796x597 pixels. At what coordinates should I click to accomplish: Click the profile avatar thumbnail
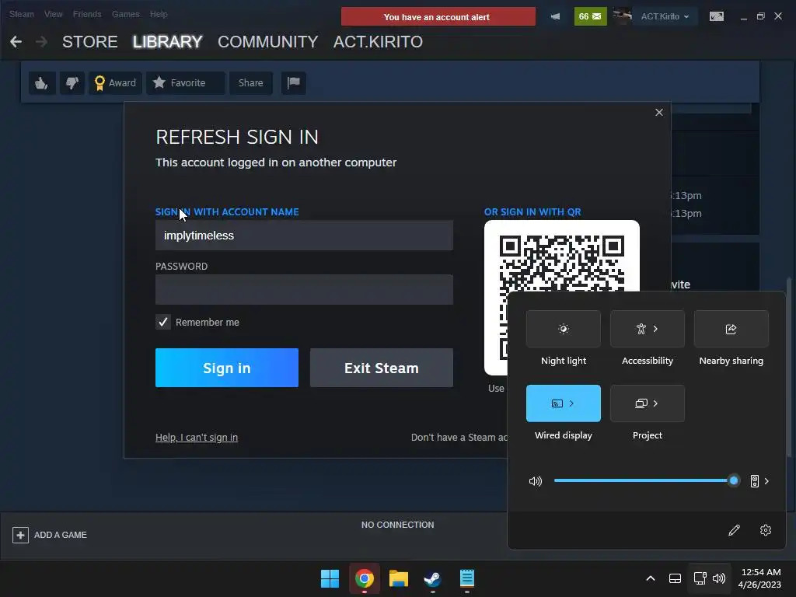[x=622, y=16]
